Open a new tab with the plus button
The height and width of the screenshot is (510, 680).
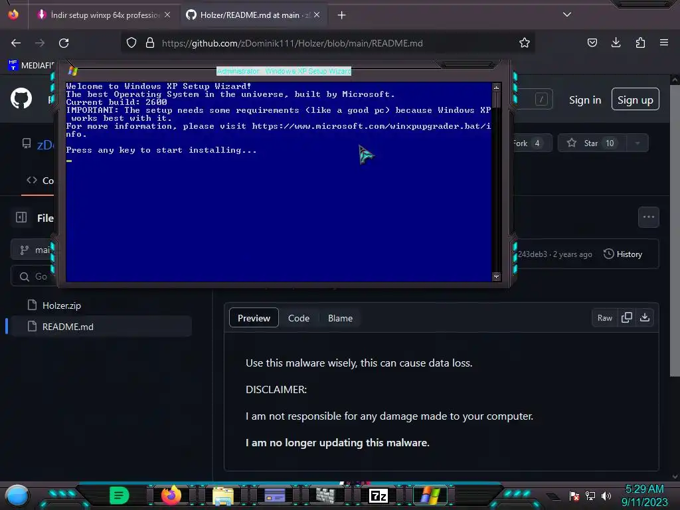[342, 15]
